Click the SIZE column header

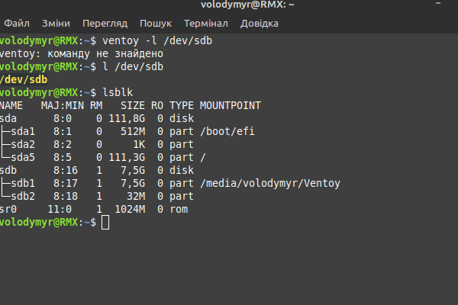[x=133, y=105]
